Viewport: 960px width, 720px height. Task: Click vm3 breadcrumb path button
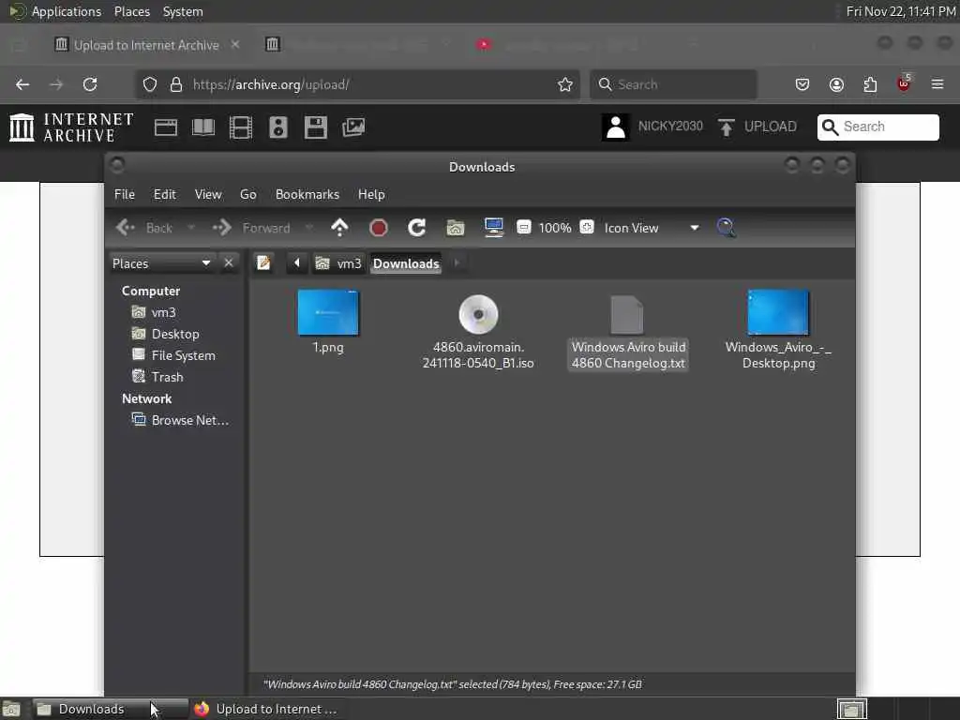338,263
